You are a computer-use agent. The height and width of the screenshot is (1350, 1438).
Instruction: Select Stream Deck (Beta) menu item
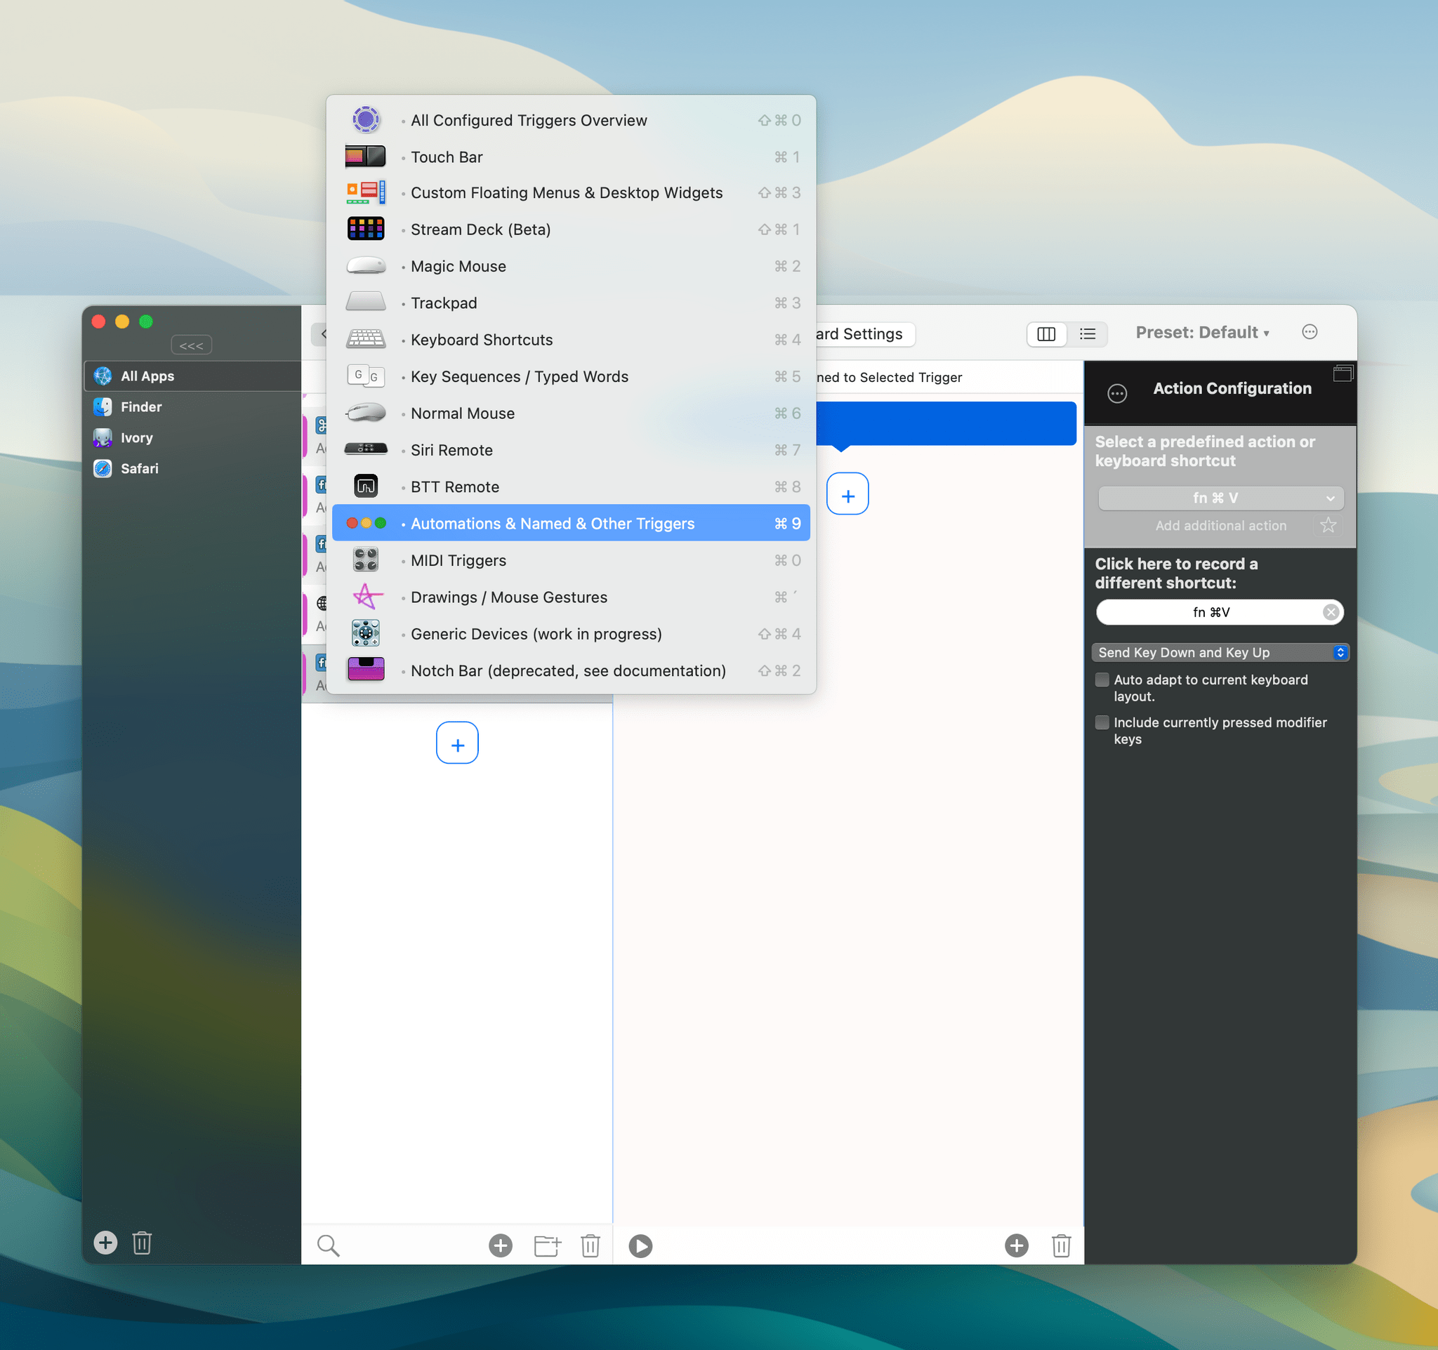pos(571,230)
